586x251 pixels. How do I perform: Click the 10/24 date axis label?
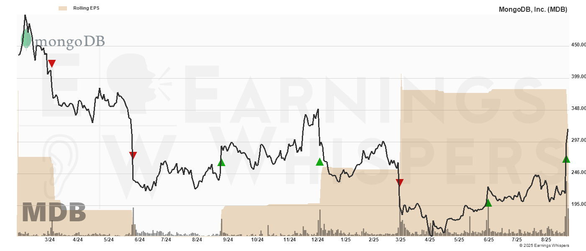pos(257,240)
